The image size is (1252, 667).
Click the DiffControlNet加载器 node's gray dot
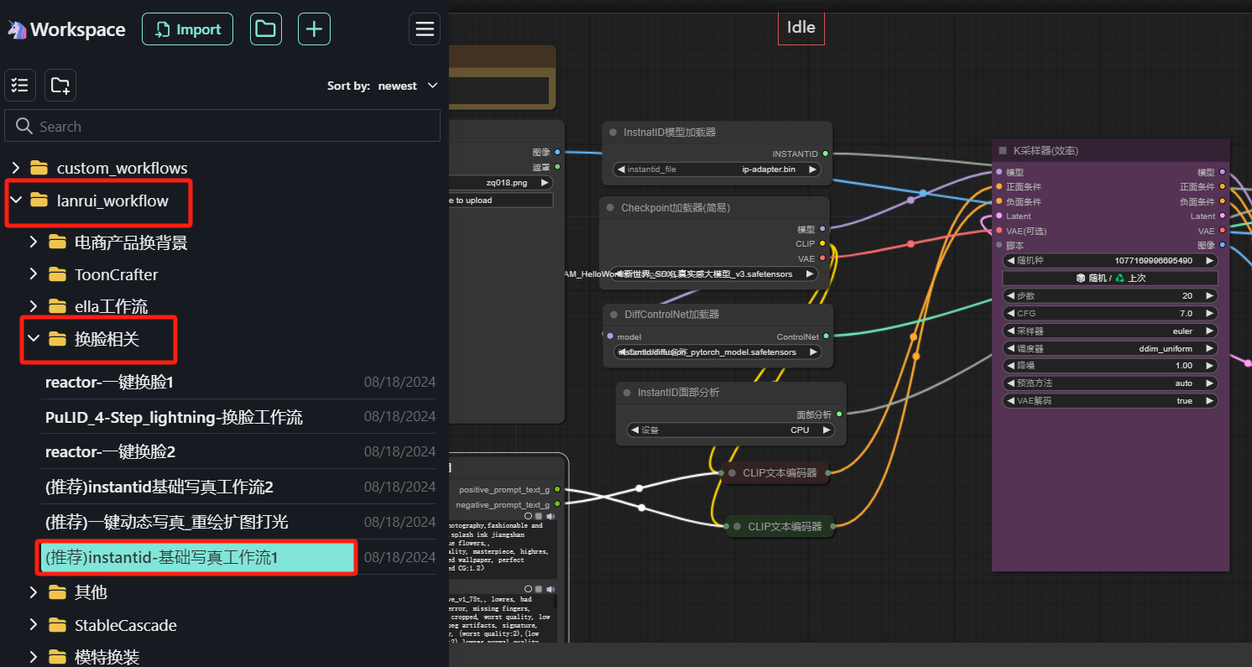613,315
